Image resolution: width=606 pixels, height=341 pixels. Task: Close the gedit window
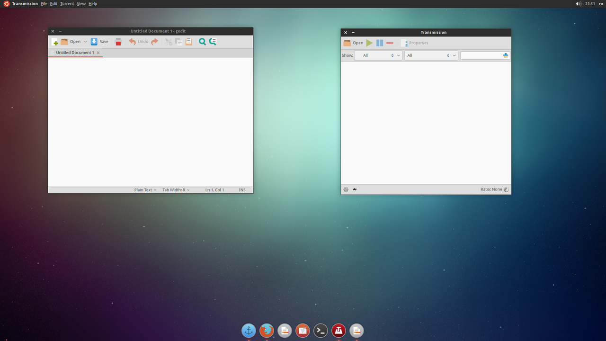[53, 31]
